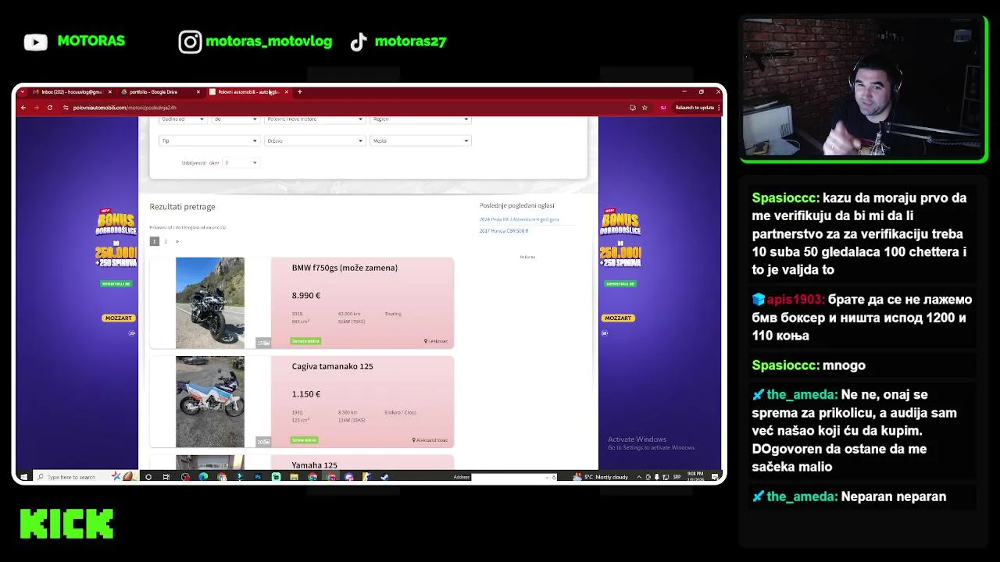The height and width of the screenshot is (562, 1000).
Task: Click the location pin on the Aleksandrovac listing
Action: (414, 440)
